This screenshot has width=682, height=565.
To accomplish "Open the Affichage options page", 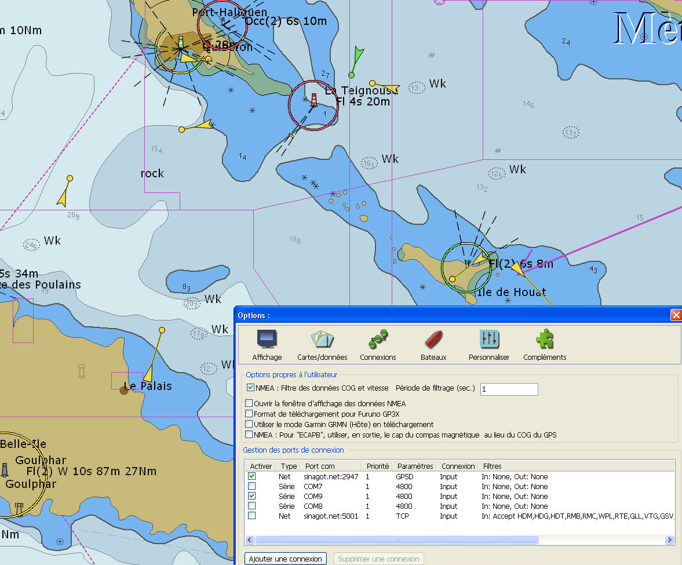I will 267,340.
